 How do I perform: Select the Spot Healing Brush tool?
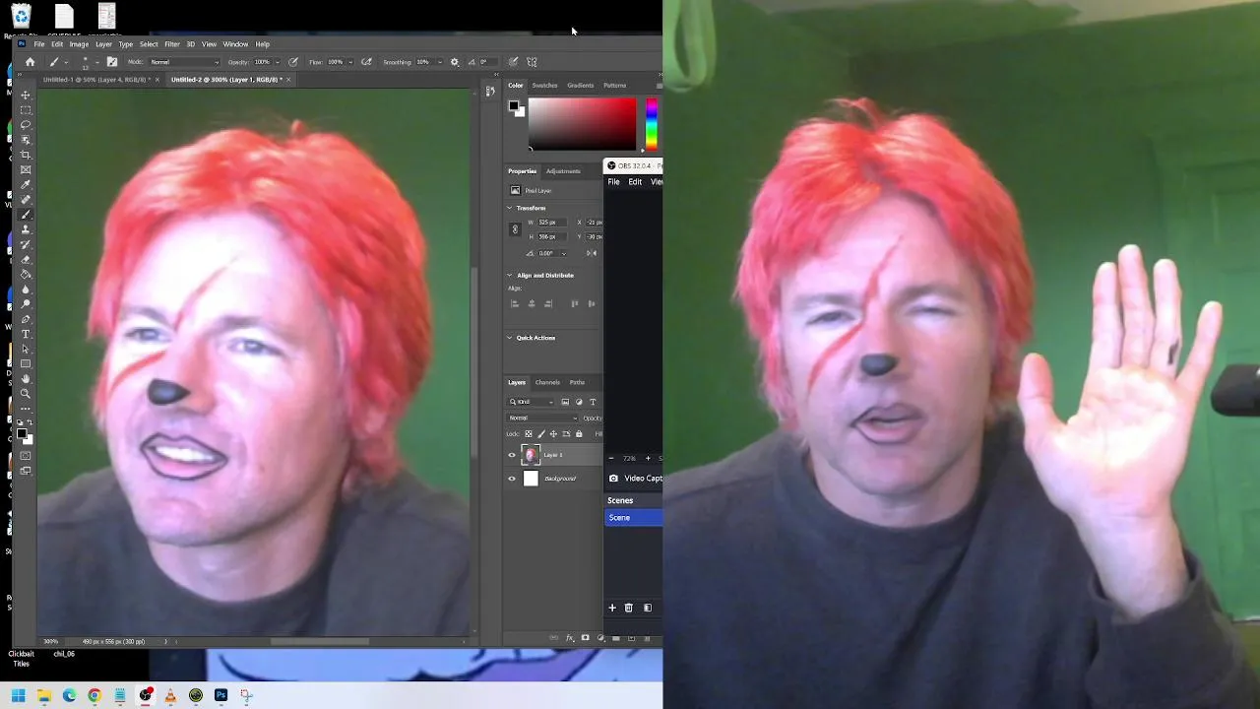coord(26,199)
